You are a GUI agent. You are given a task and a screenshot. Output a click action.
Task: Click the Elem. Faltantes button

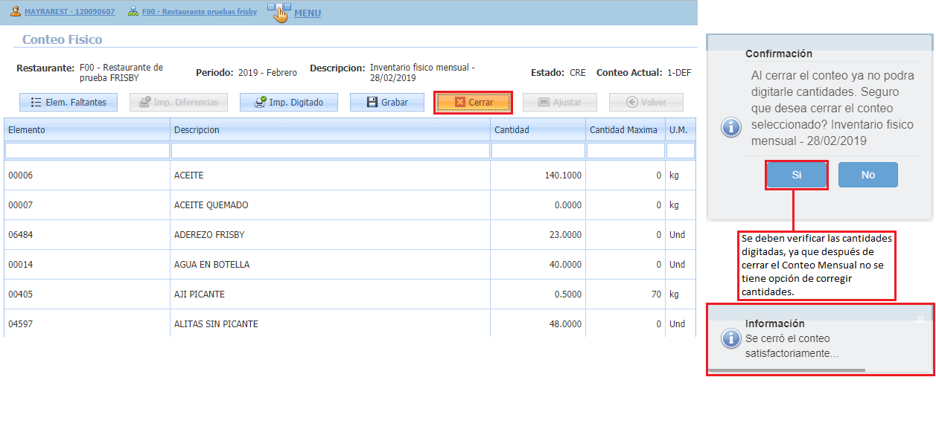(69, 103)
